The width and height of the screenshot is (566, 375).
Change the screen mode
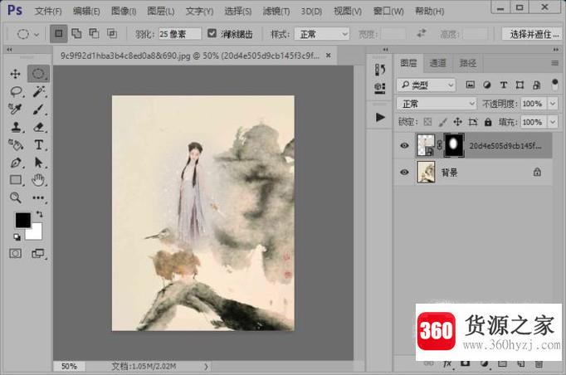tap(38, 253)
